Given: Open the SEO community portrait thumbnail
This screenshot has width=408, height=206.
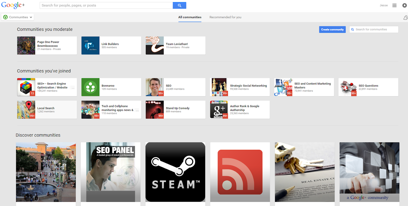Looking at the screenshot, I should [155, 87].
